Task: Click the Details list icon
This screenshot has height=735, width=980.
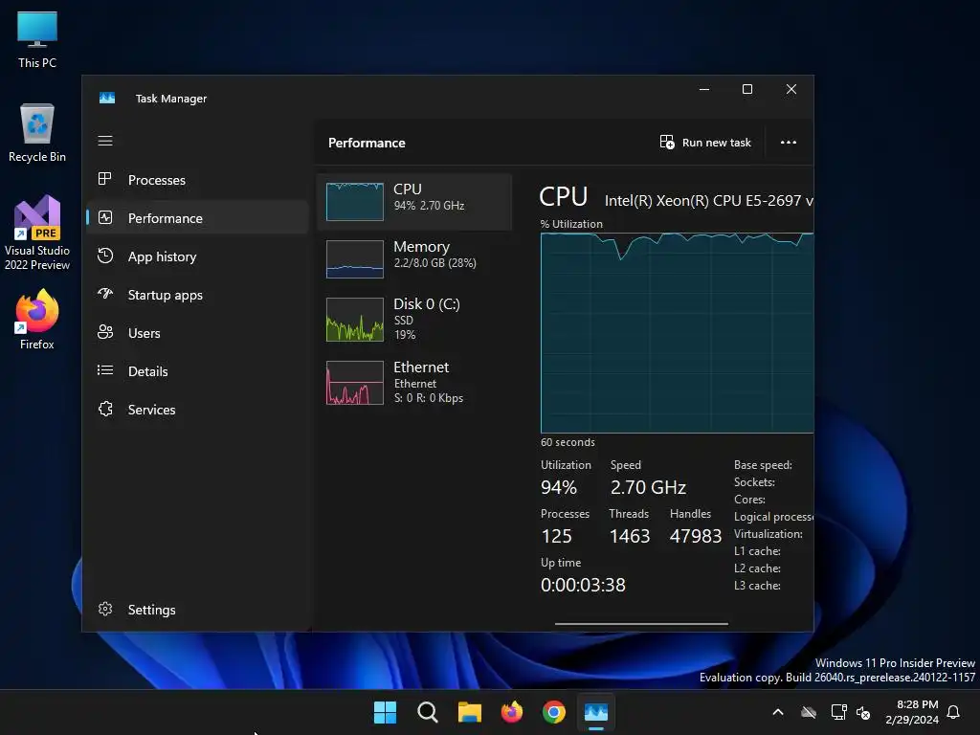Action: [105, 370]
